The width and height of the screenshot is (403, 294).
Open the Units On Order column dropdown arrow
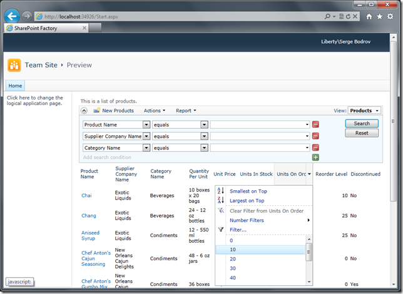point(309,174)
